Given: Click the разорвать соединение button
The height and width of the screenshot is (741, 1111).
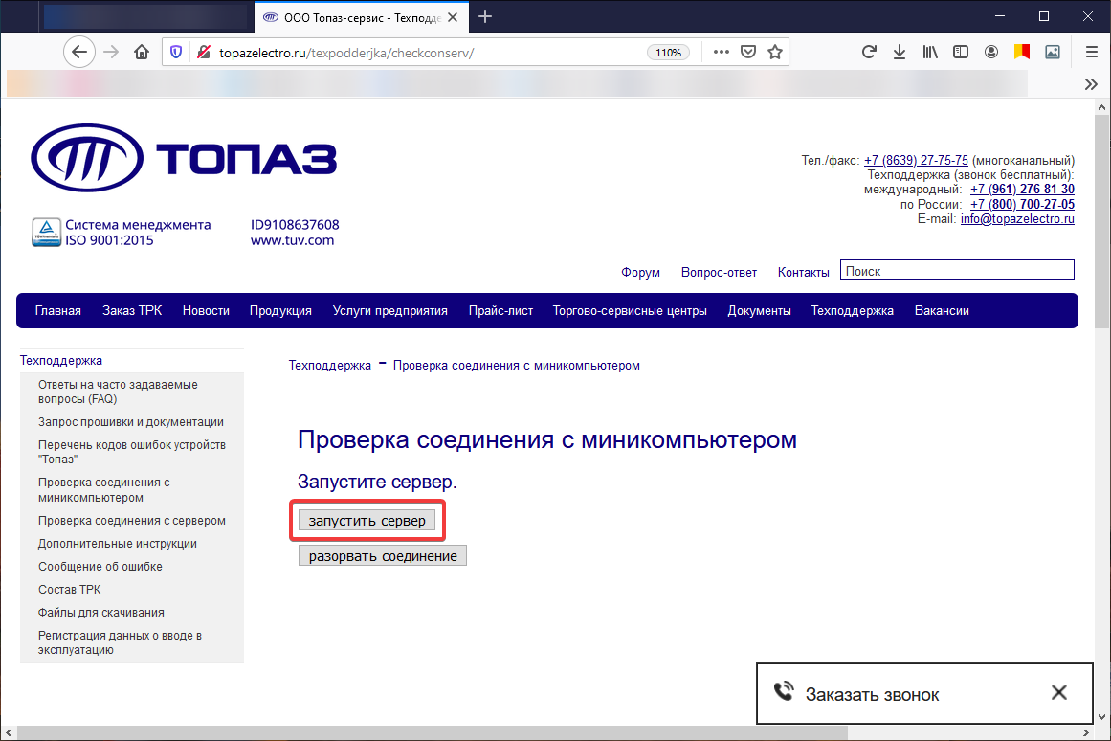Looking at the screenshot, I should pyautogui.click(x=383, y=556).
